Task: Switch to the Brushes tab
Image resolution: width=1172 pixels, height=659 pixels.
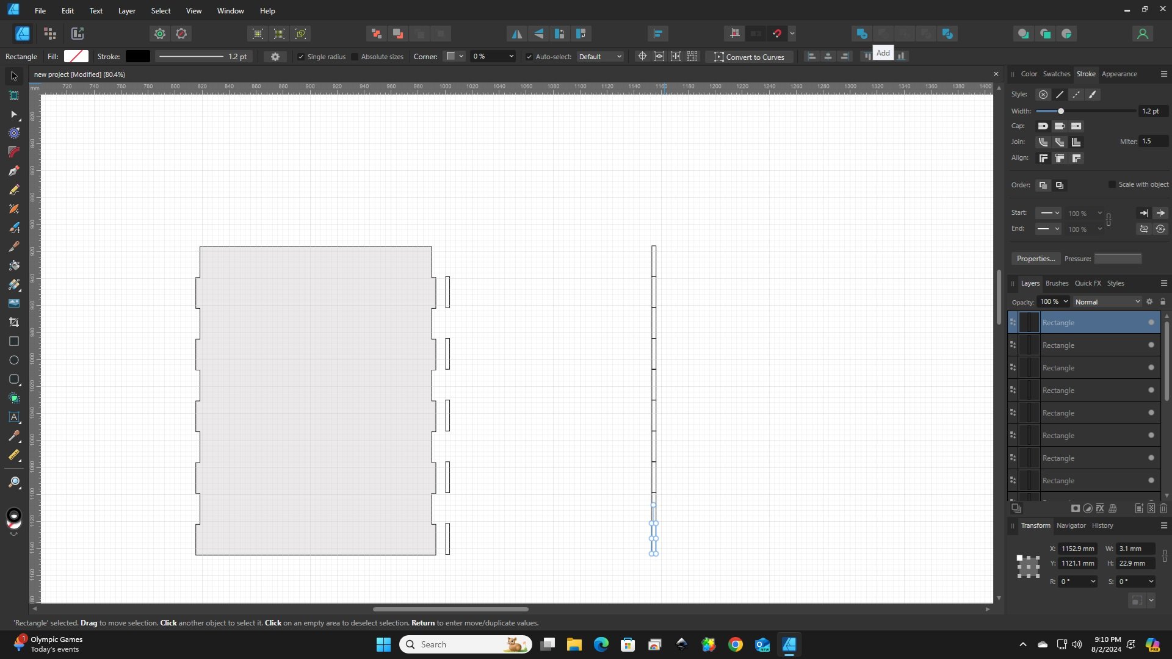Action: [1057, 283]
